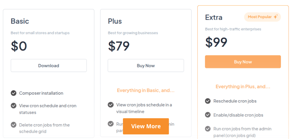This screenshot has width=292, height=139.
Task: Click the Everything in Basic, and… text
Action: coord(146,90)
